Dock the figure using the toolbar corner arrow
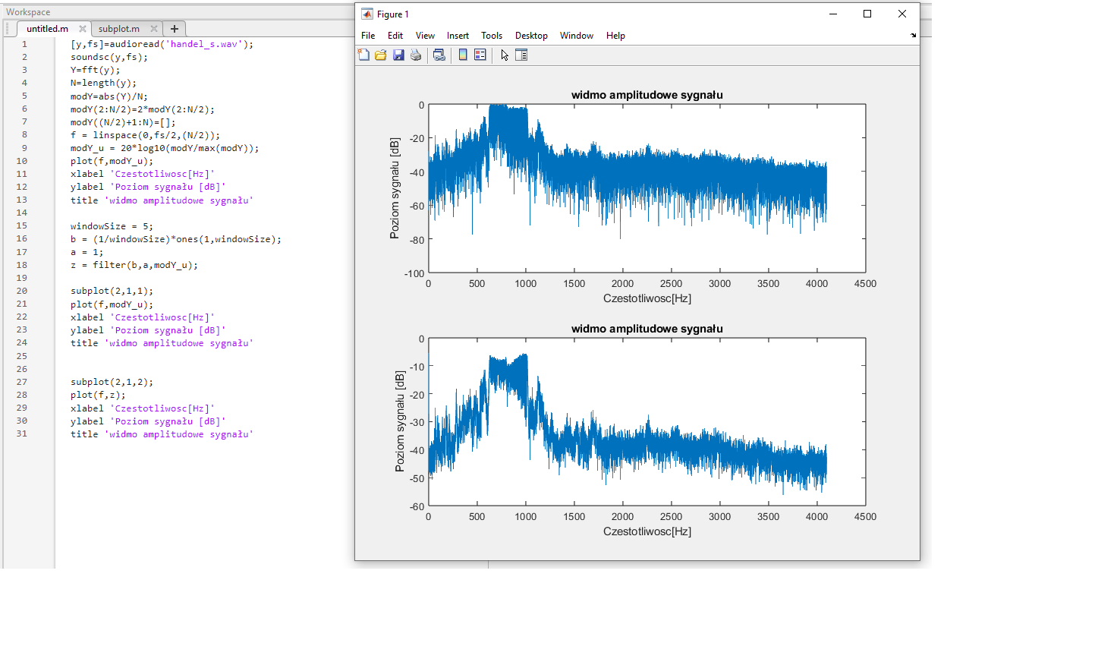The image size is (1117, 662). click(x=913, y=36)
